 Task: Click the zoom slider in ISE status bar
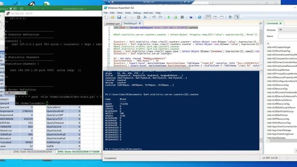coord(287,158)
